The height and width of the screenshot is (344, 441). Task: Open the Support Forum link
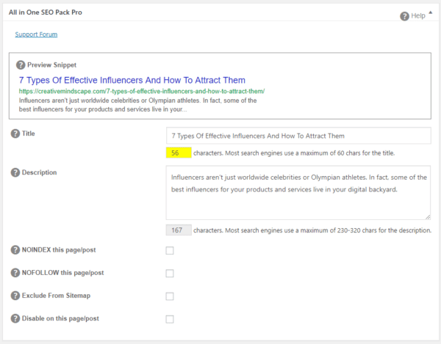tap(36, 34)
